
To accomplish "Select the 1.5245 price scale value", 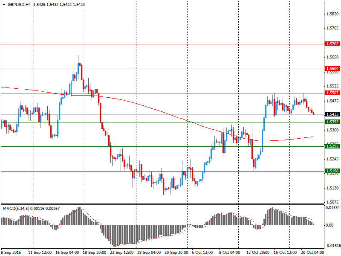I will pyautogui.click(x=333, y=159).
